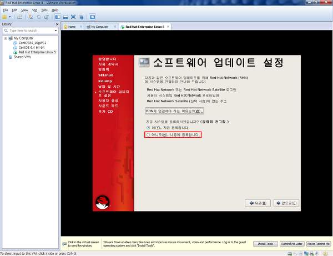Click the printer device status icon
The image size is (333, 256).
tap(311, 254)
